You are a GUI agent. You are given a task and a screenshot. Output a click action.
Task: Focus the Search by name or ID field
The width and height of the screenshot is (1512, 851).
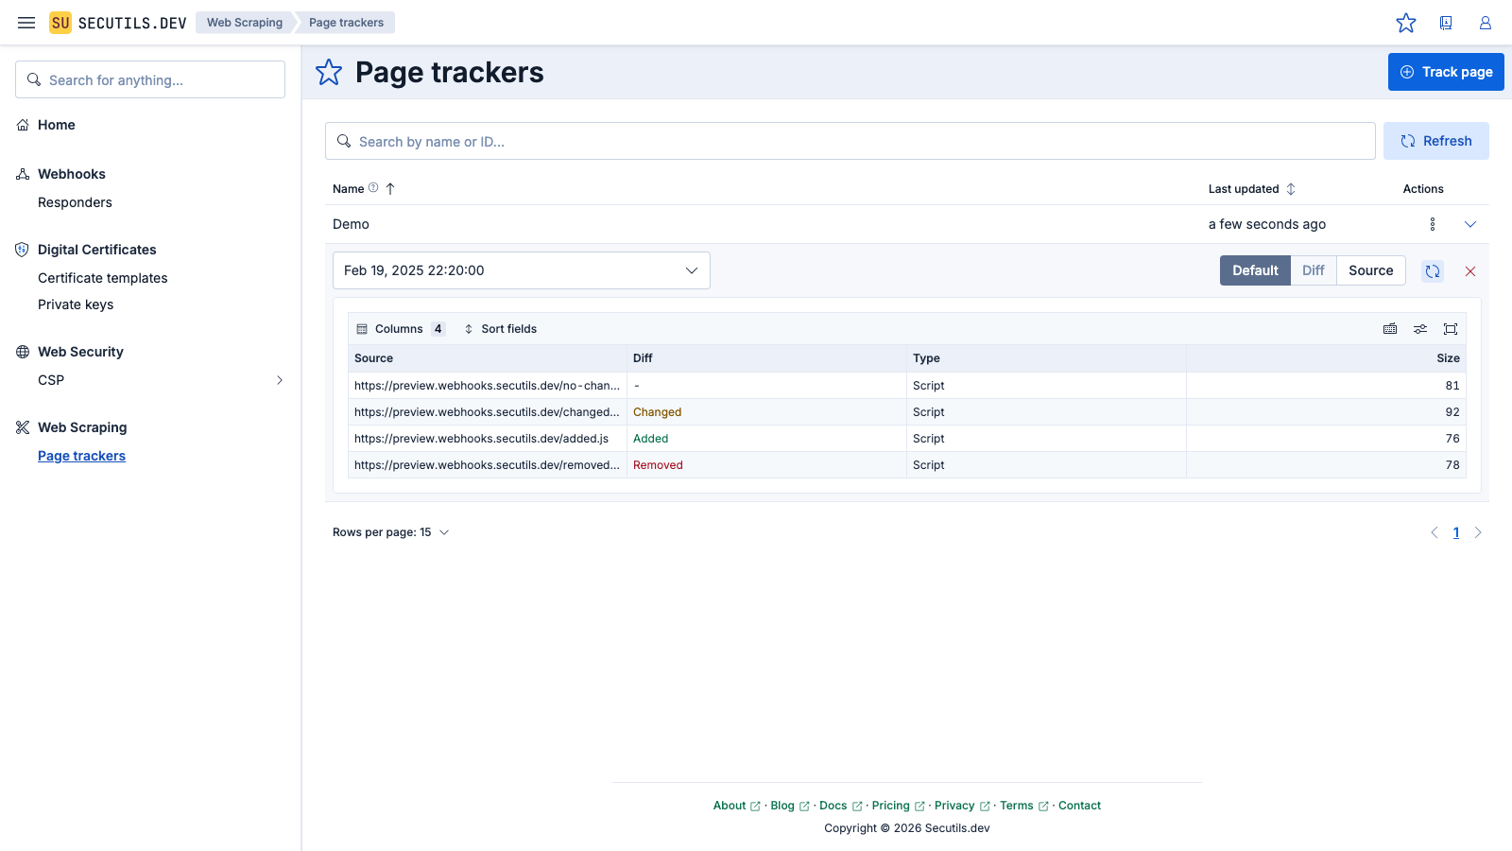coord(850,141)
